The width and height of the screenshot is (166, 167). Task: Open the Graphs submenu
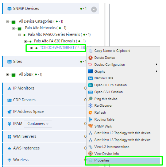(123, 71)
